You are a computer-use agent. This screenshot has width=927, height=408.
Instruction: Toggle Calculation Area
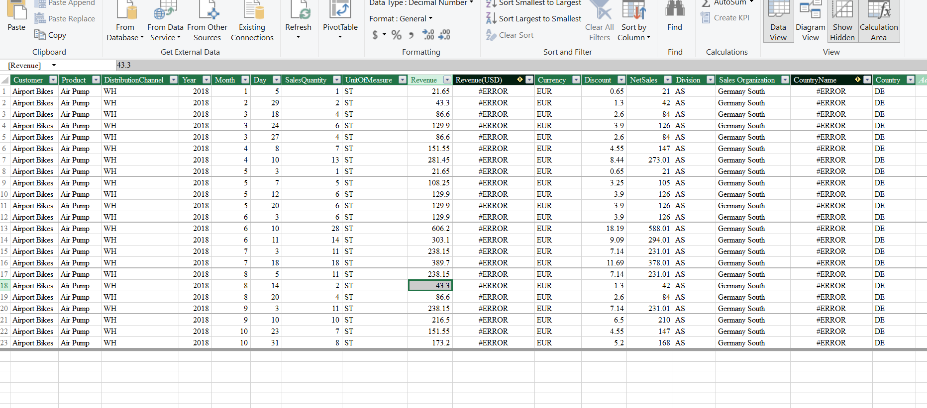pyautogui.click(x=879, y=21)
